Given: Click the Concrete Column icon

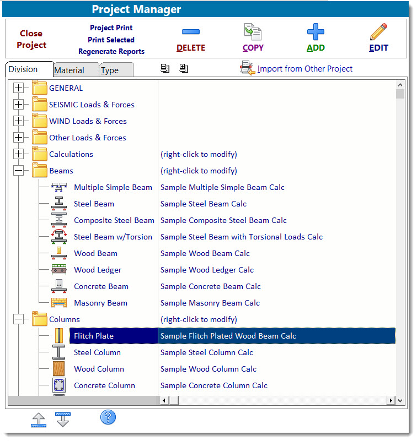Looking at the screenshot, I should 59,385.
